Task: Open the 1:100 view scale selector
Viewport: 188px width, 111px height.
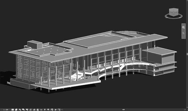Action: [x=6, y=110]
